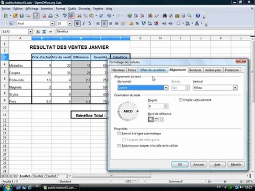
Task: Click the Sort Ascending icon
Action: point(136,16)
